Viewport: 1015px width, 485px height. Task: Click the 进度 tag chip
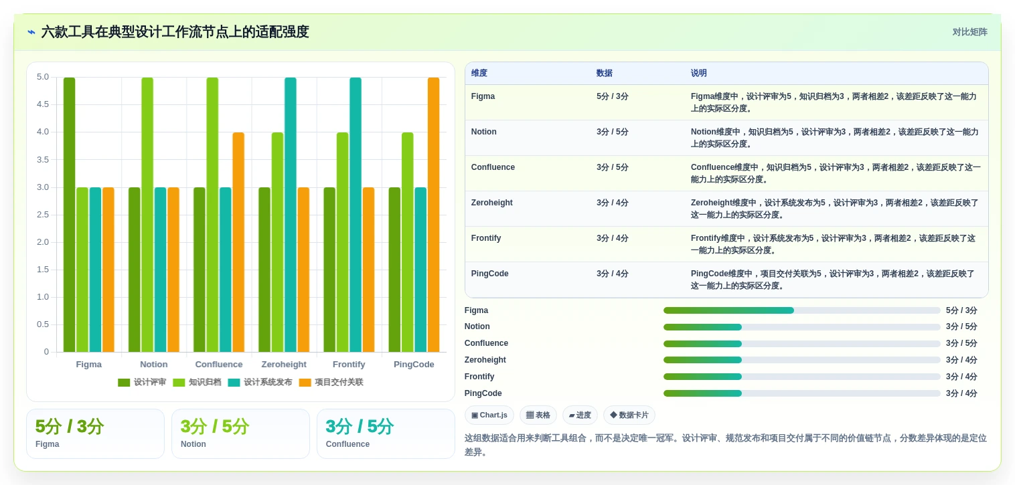coord(580,415)
